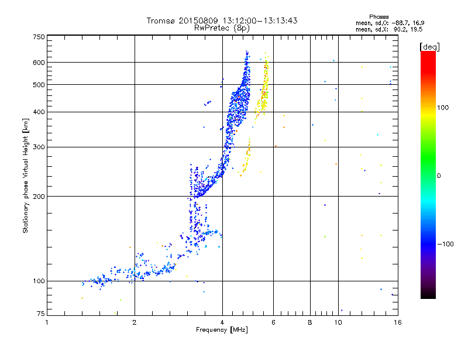Viewport: 468px width, 351px height.
Task: Click x-axis tick label '6'
Action: (x=273, y=322)
